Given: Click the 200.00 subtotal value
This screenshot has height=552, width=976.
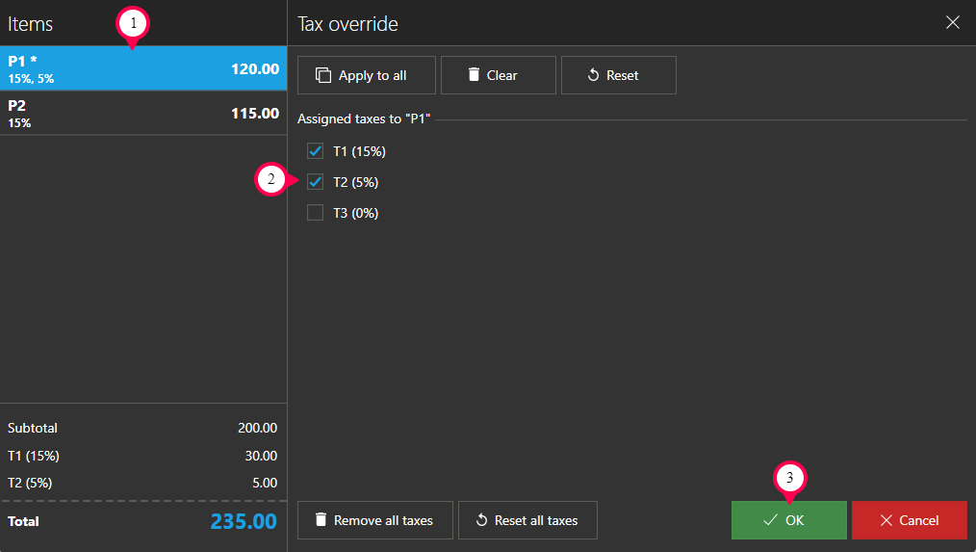Looking at the screenshot, I should click(x=257, y=428).
